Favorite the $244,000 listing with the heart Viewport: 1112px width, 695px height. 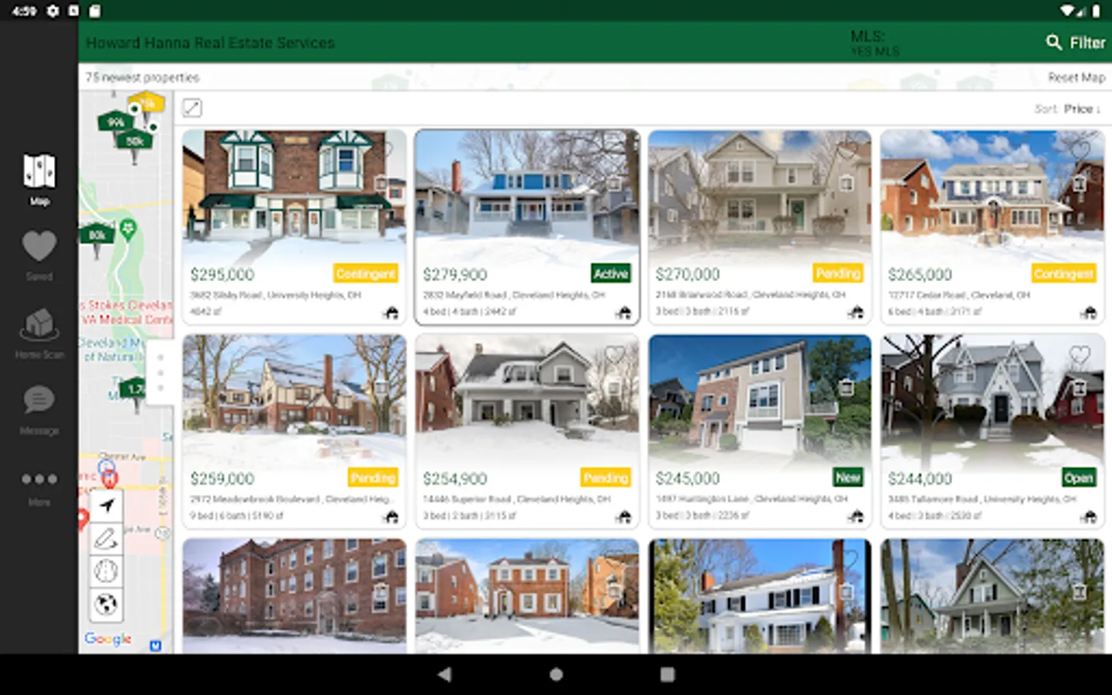(x=1080, y=354)
